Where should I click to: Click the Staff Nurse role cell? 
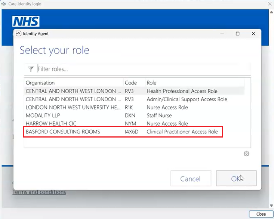point(159,115)
